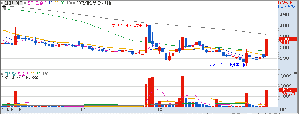This screenshot has width=299, height=114.
Task: Click the 08 month label on date axis
Action: (x=160, y=110)
